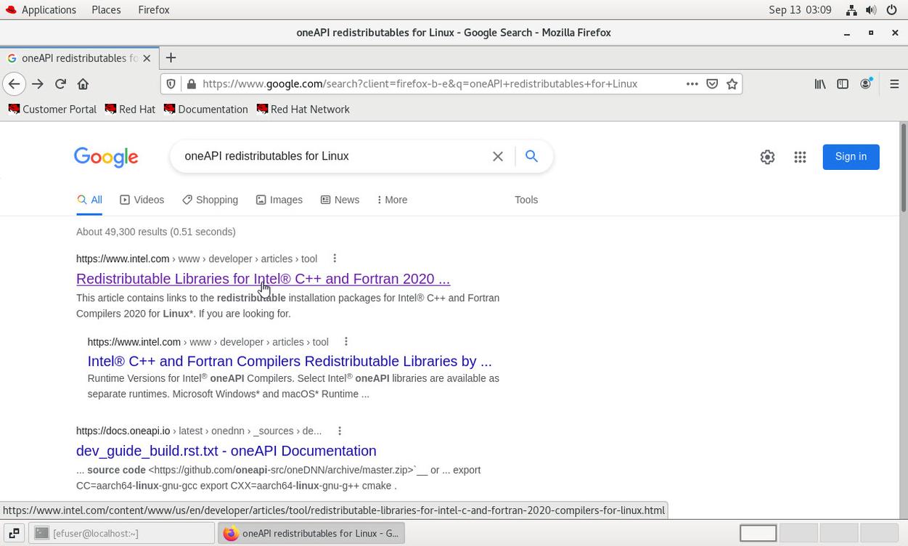908x546 pixels.
Task: Click the blue magnifier search icon
Action: [531, 156]
